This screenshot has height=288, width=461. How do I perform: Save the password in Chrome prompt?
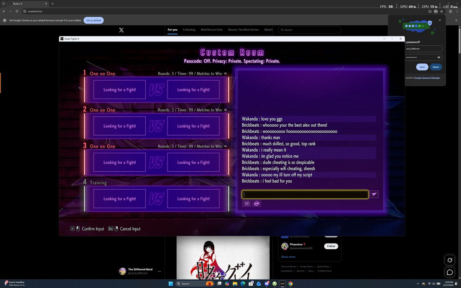point(422,67)
